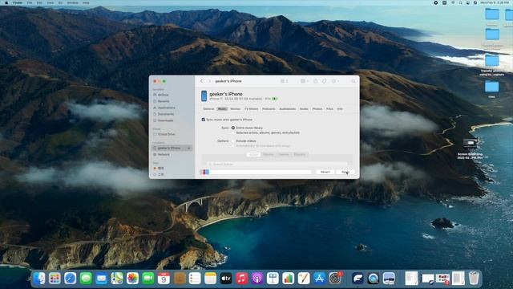Open Wi-Fi status in menu bar

tap(453, 2)
